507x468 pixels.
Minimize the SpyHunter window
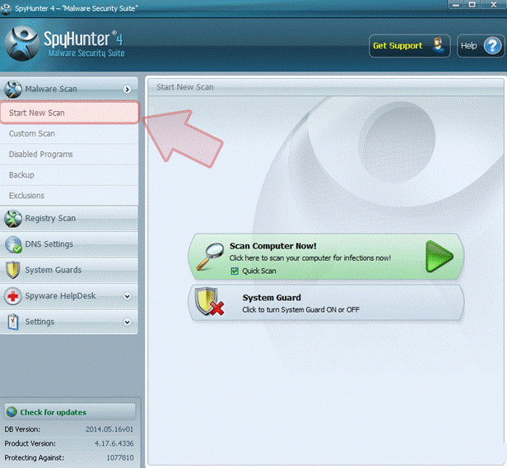(x=456, y=5)
